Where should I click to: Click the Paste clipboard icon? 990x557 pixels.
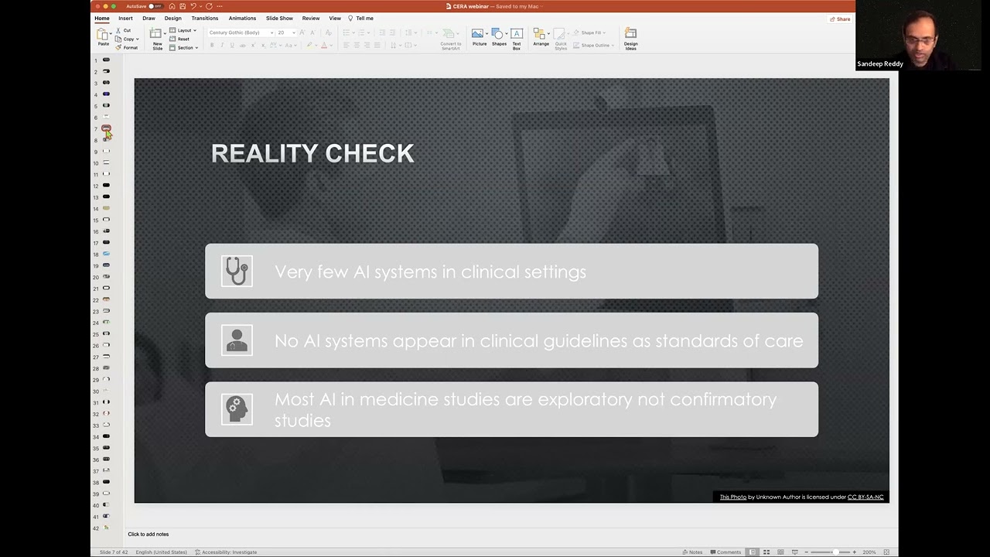pos(103,35)
